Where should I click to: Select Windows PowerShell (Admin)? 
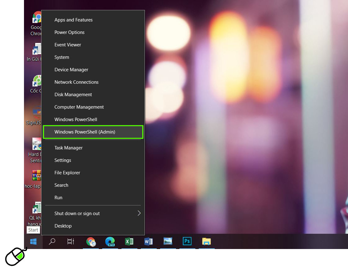point(85,132)
